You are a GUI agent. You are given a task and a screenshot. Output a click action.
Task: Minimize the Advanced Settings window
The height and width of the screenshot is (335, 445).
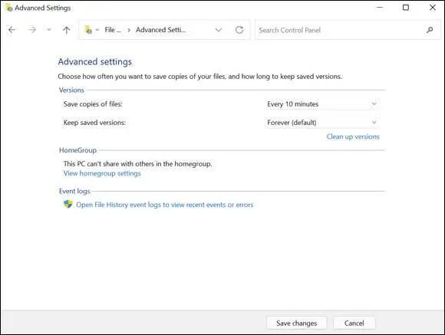click(380, 8)
